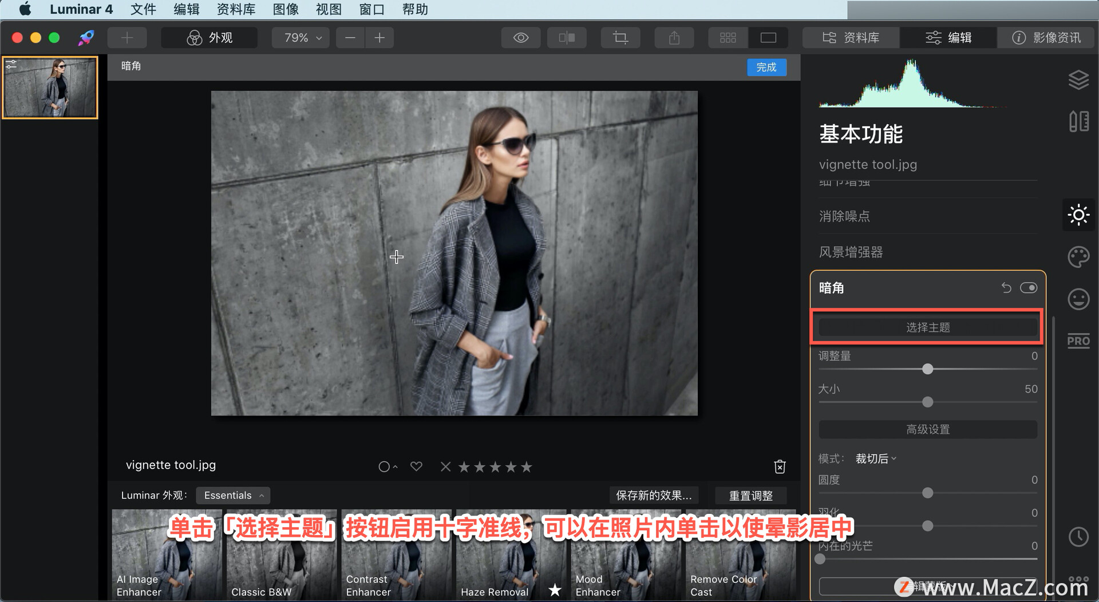The width and height of the screenshot is (1099, 602).
Task: Open the 图像 menu in menu bar
Action: [x=286, y=9]
